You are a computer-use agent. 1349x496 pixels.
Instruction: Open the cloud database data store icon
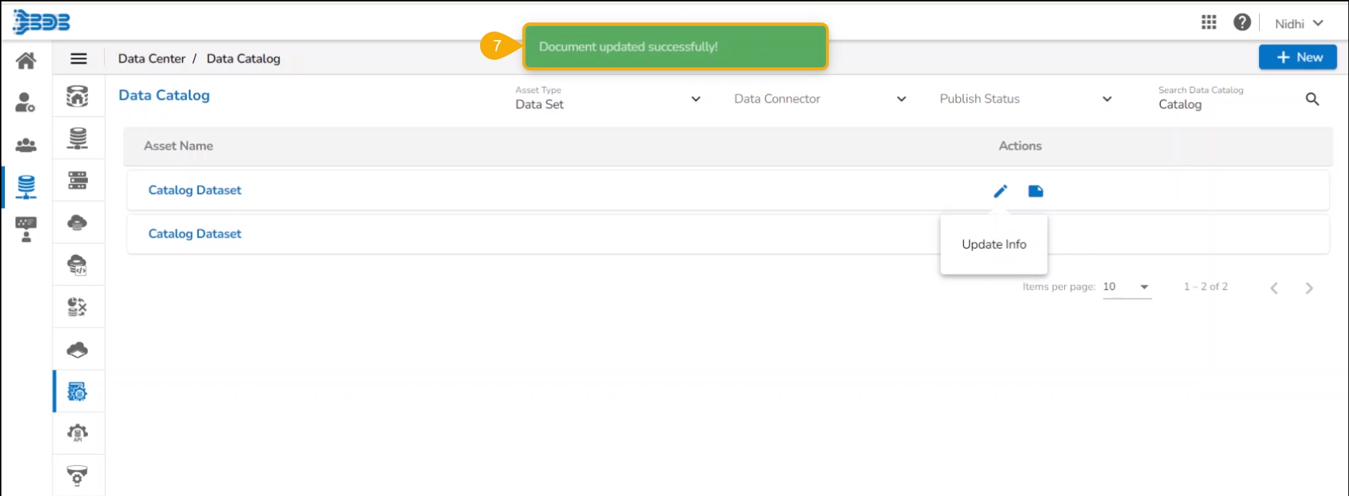tap(77, 223)
